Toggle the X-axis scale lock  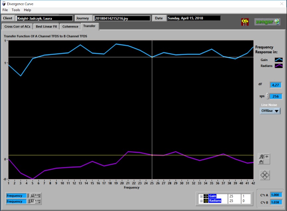[28, 196]
